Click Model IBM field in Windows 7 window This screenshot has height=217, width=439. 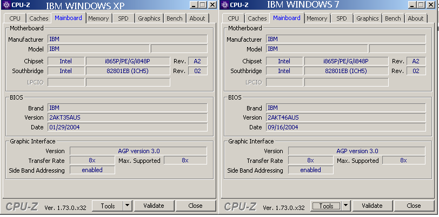point(317,49)
